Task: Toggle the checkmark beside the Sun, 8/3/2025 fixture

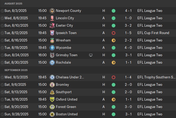Action: tap(2, 11)
